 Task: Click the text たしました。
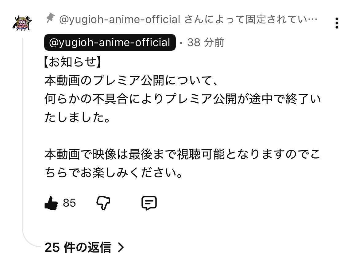coord(78,117)
